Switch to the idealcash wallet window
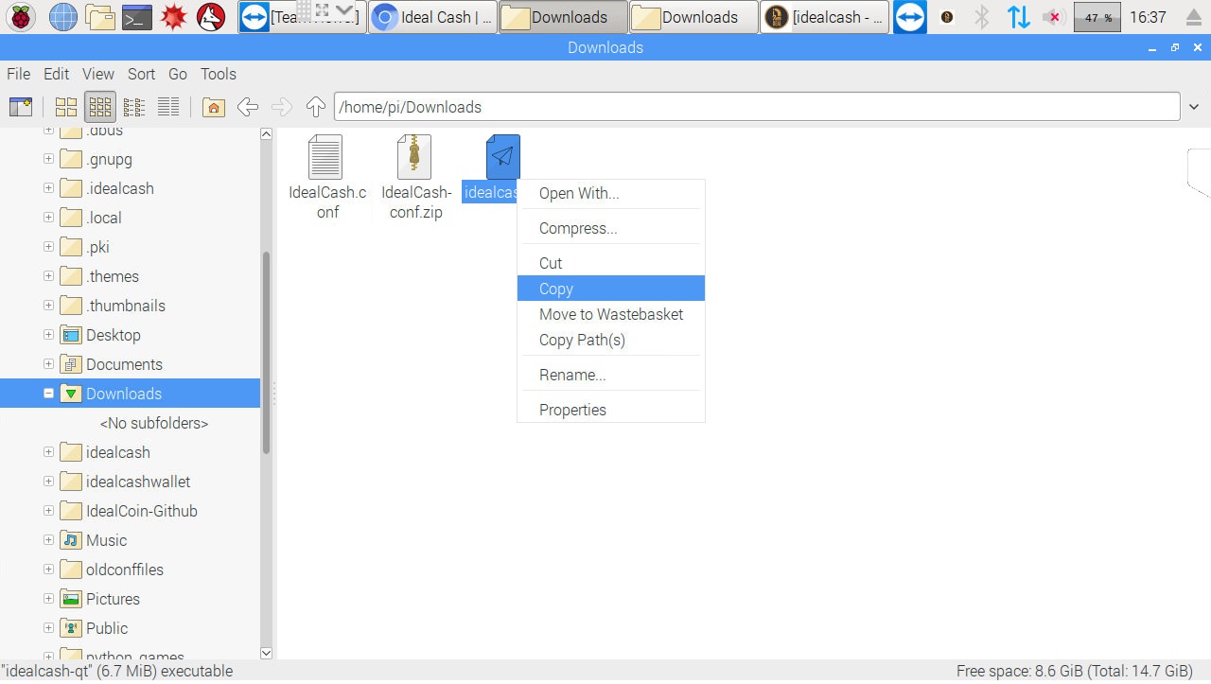Image resolution: width=1211 pixels, height=684 pixels. tap(824, 17)
